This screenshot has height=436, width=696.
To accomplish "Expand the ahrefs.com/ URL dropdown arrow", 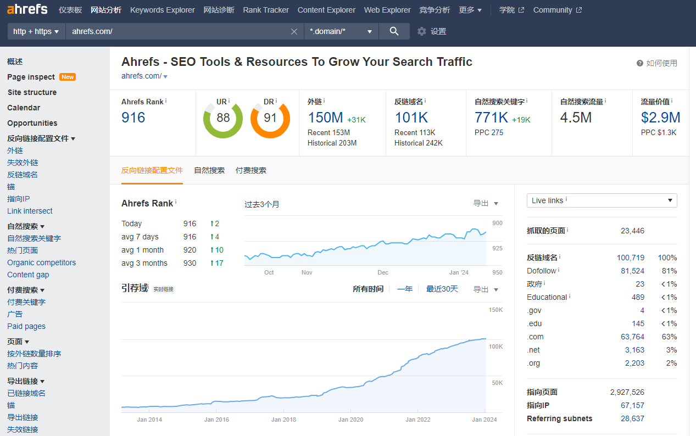I will tap(165, 77).
